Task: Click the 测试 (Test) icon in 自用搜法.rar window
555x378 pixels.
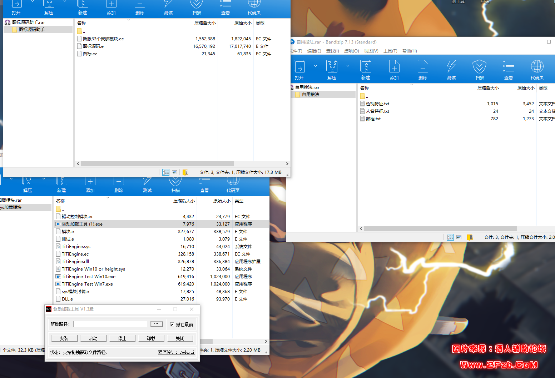Action: [x=451, y=69]
